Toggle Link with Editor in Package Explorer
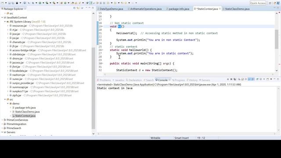Screen dimensions: 281x158 coord(78,8)
